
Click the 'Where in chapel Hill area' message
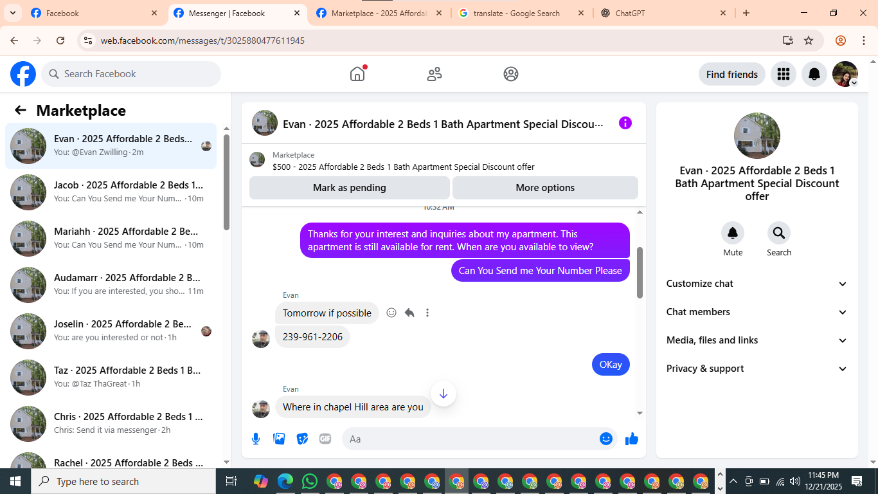pos(353,407)
